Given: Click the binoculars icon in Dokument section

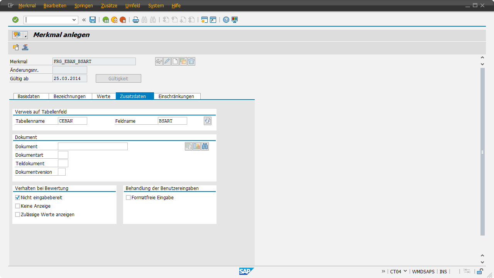Looking at the screenshot, I should [x=205, y=146].
